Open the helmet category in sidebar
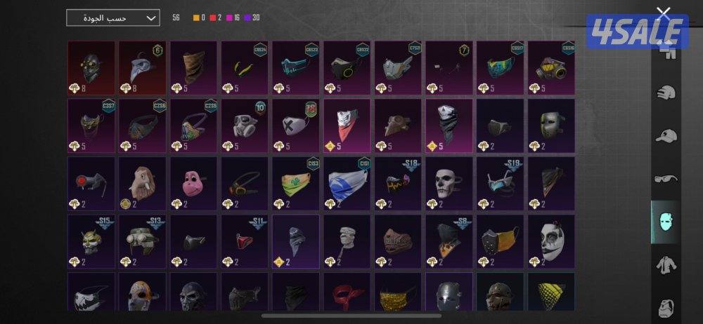This screenshot has width=703, height=324. tap(666, 93)
